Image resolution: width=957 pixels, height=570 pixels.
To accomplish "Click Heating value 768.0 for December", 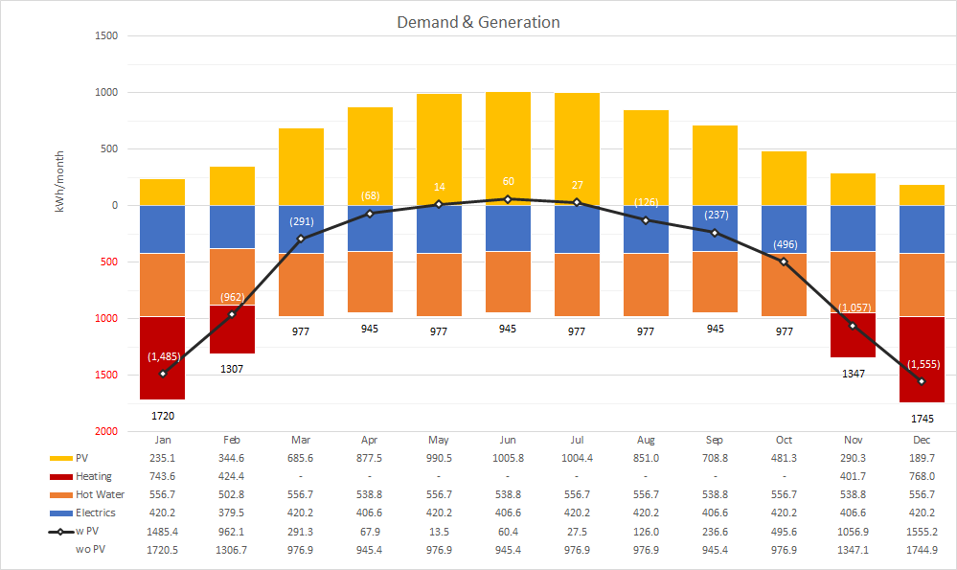I will tap(922, 477).
